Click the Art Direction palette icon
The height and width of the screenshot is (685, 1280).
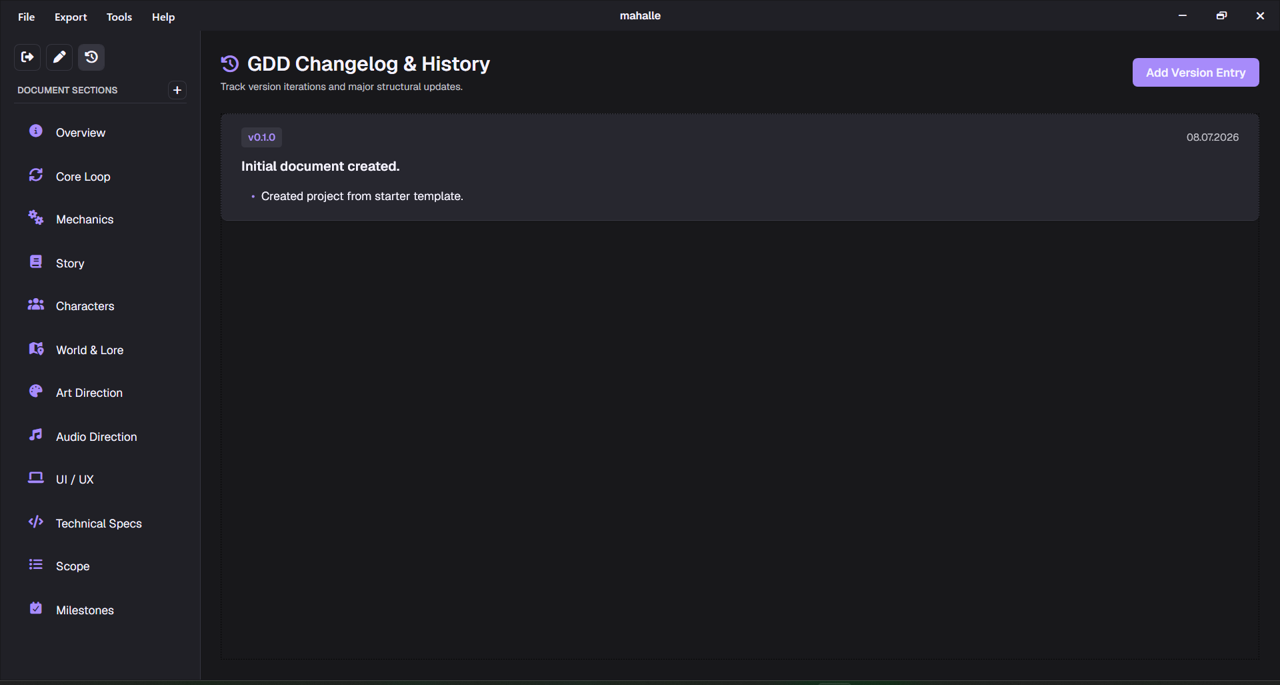(x=36, y=392)
